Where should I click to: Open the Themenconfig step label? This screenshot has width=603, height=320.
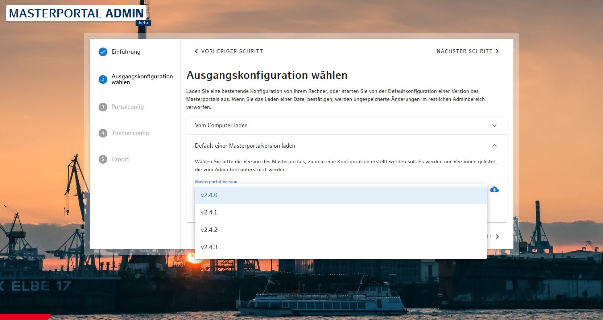[130, 133]
